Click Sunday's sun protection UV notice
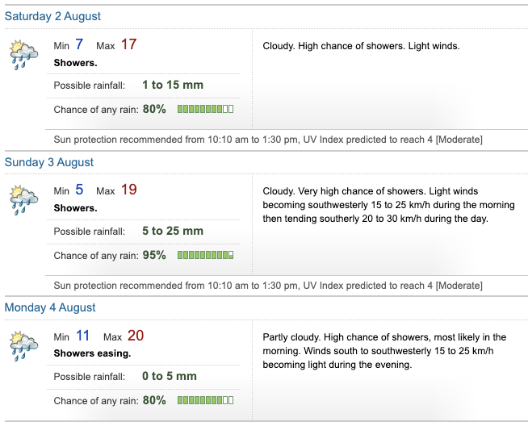Viewport: 528px width, 426px height. tap(268, 285)
